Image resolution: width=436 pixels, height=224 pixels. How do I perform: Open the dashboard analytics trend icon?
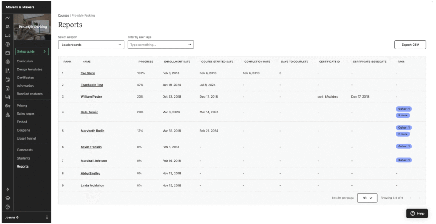click(8, 18)
